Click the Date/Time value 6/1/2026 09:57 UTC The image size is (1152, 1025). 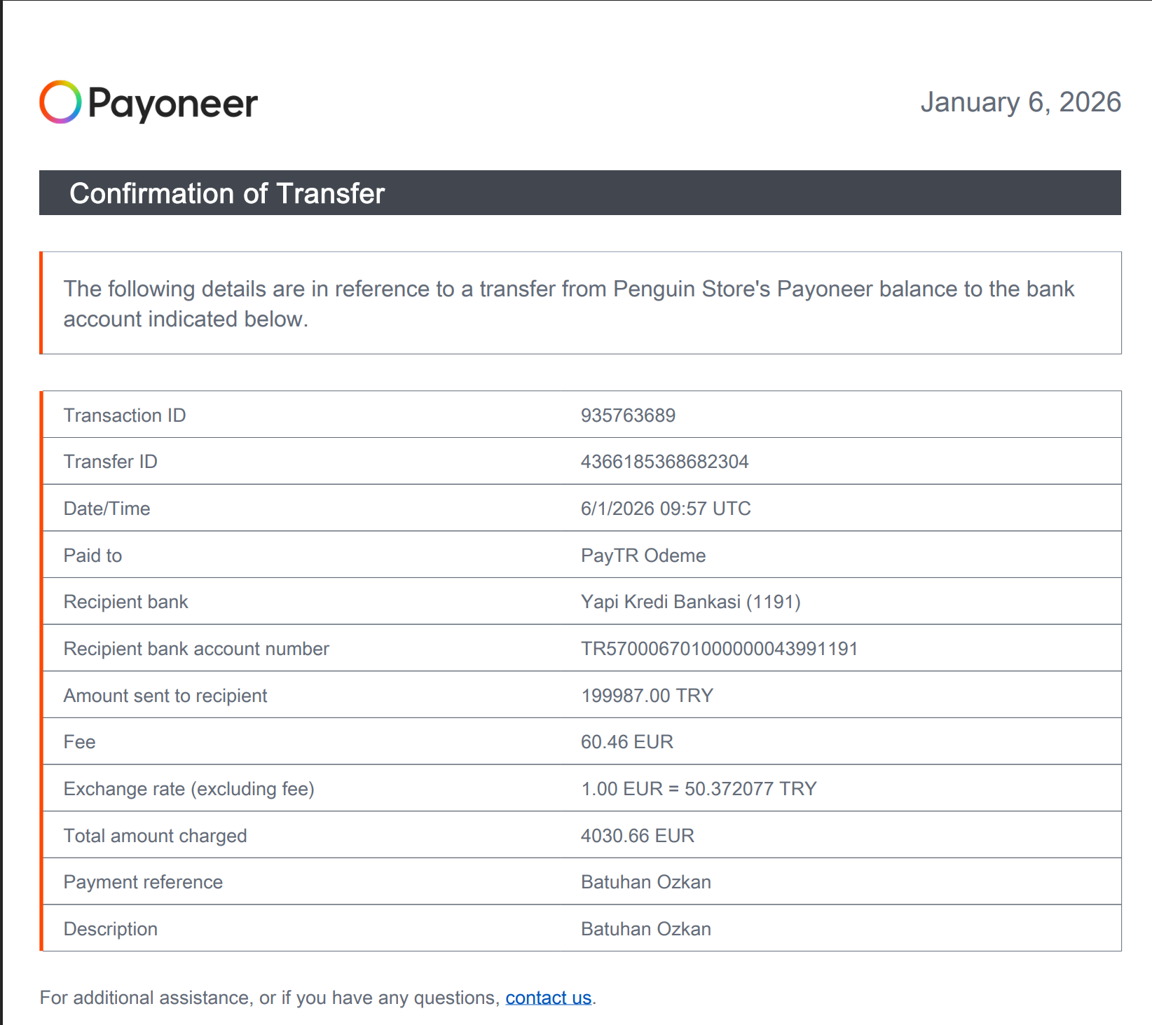(666, 509)
